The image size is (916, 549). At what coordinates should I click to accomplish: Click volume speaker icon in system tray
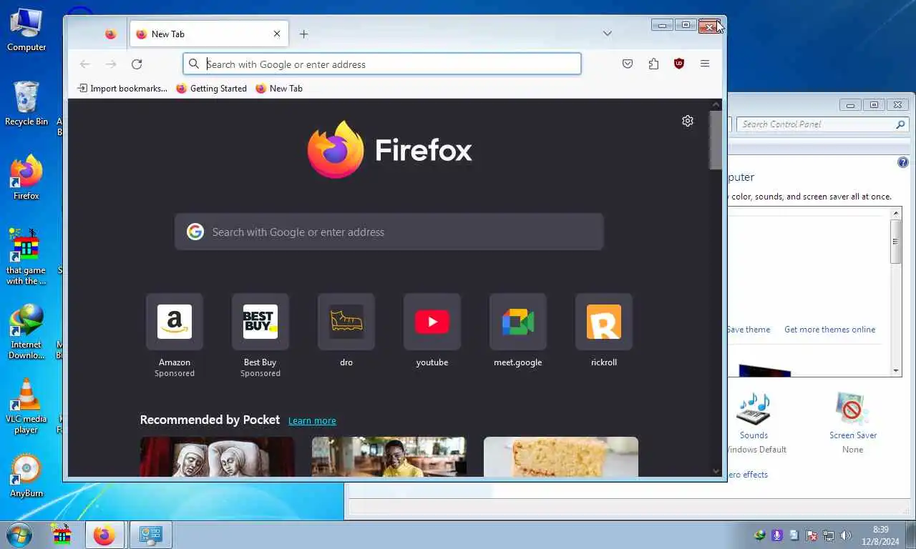[x=845, y=535]
